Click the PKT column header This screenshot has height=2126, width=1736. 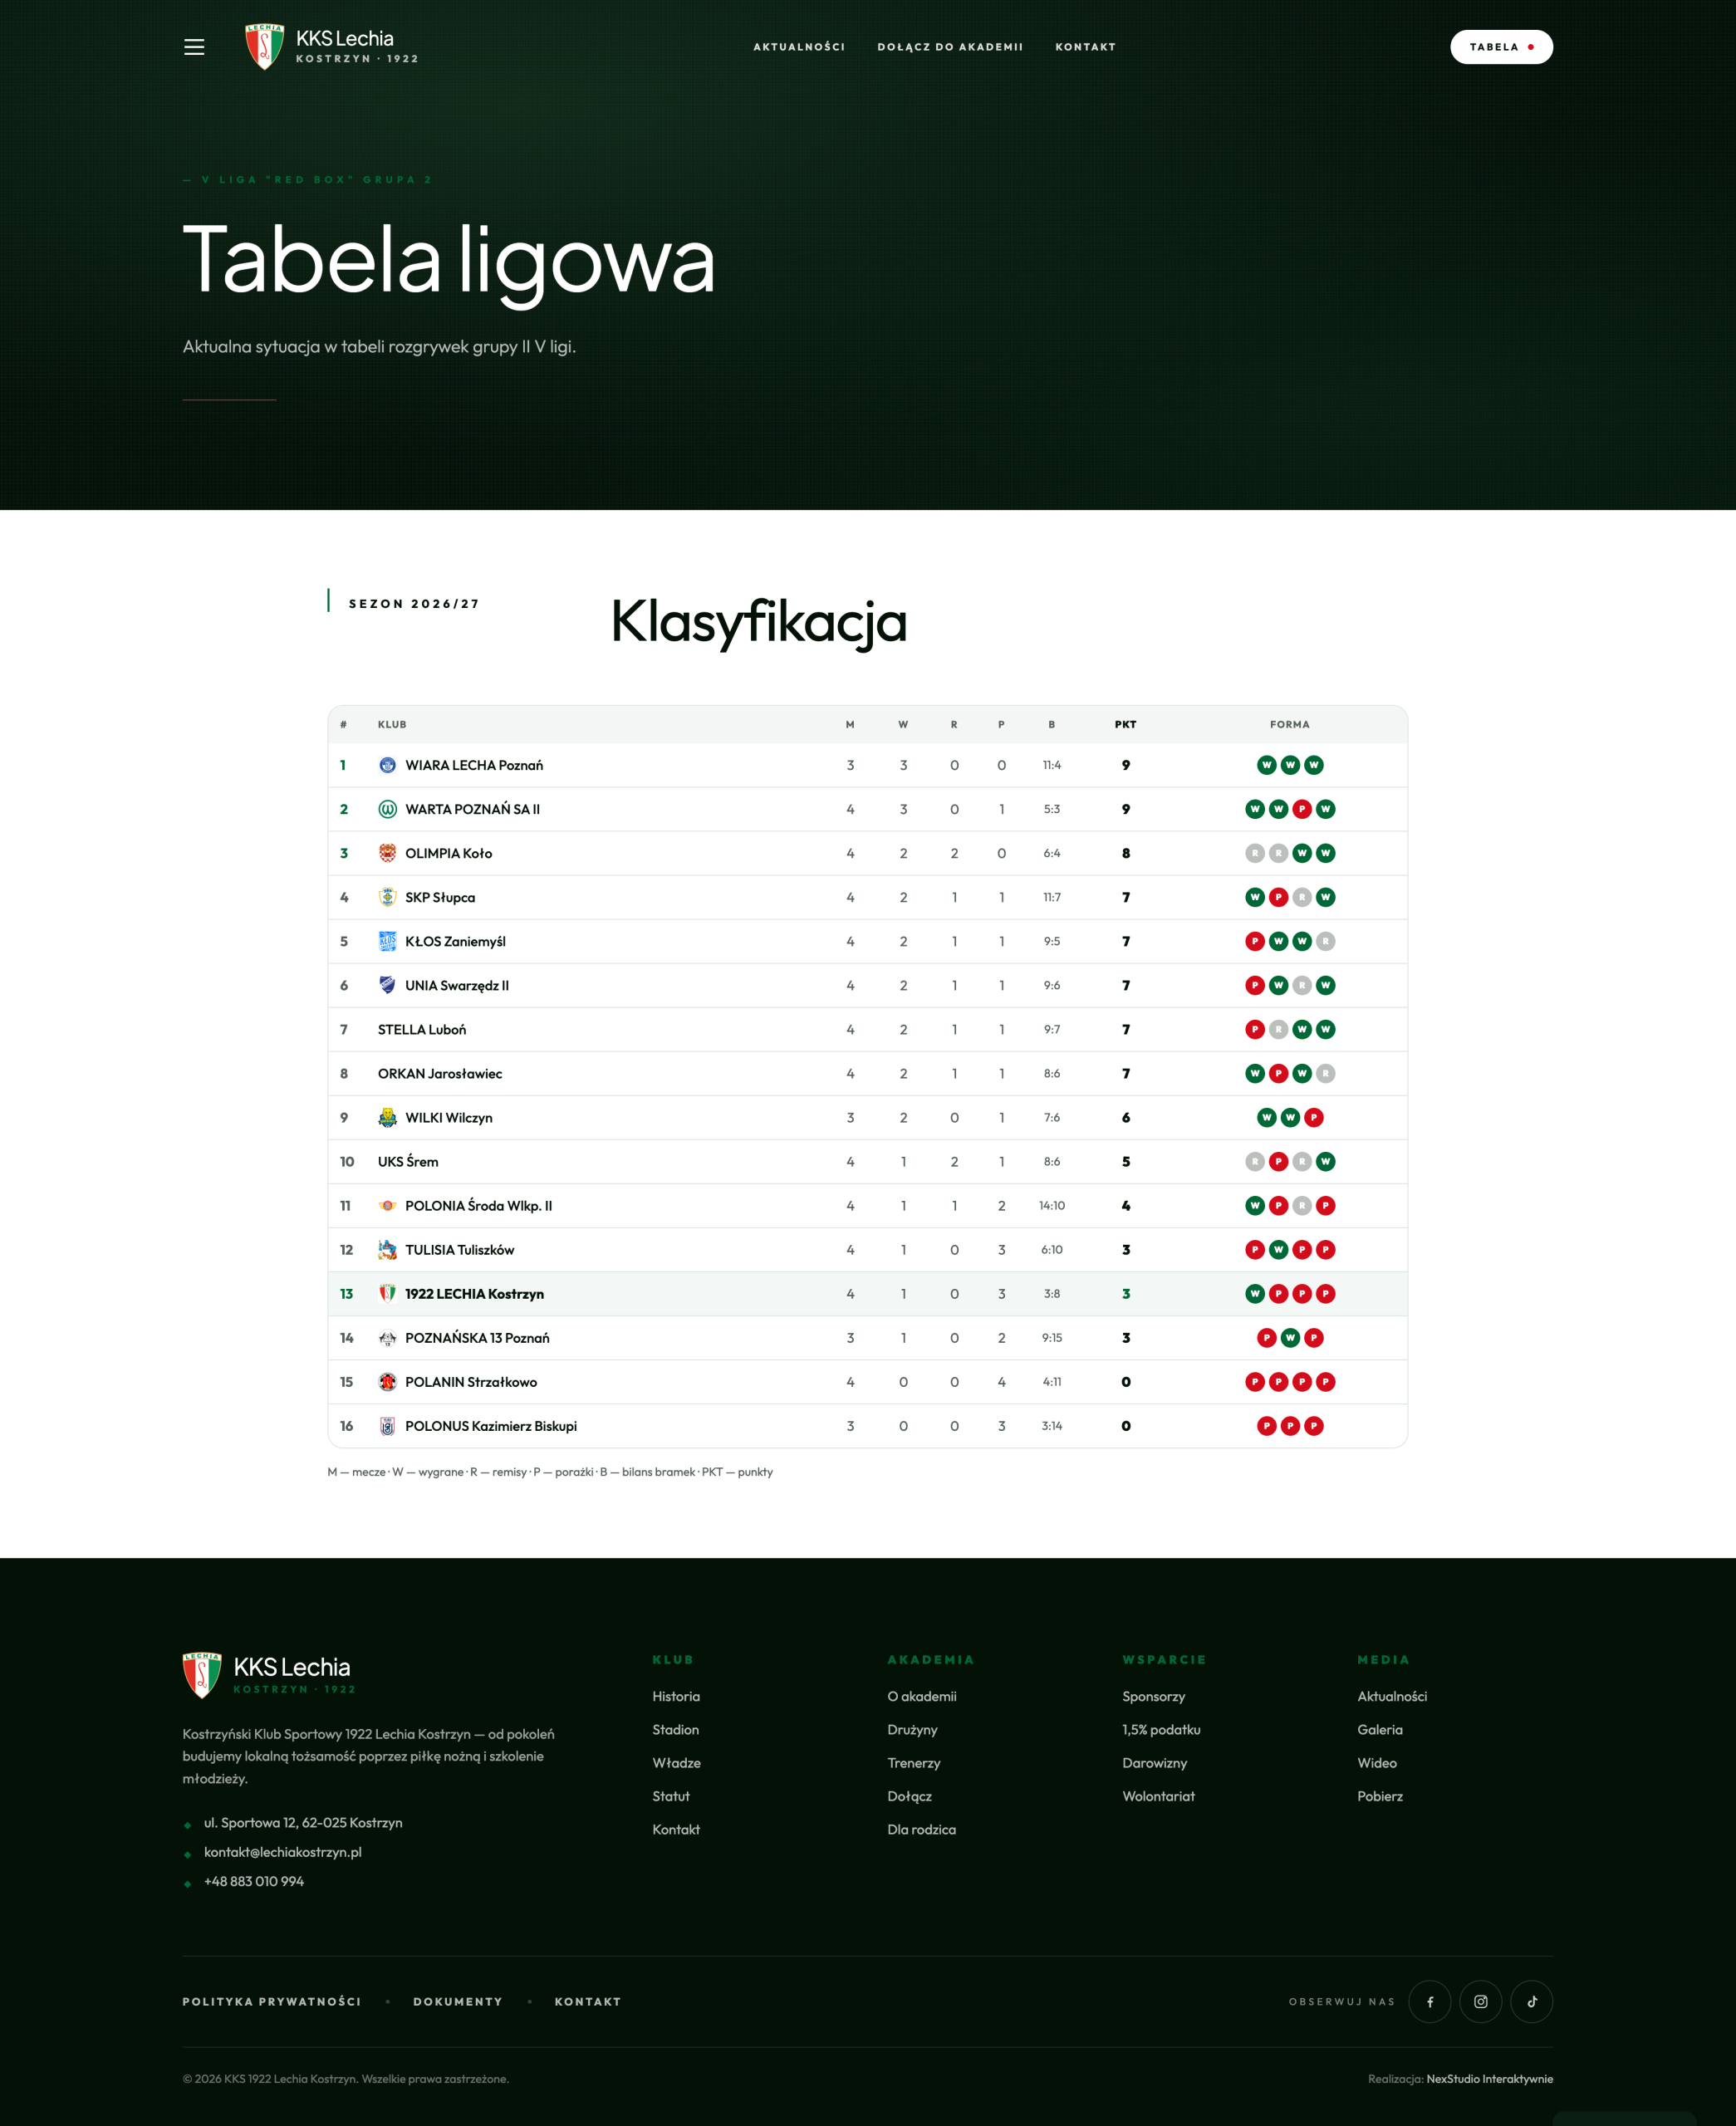(1125, 725)
